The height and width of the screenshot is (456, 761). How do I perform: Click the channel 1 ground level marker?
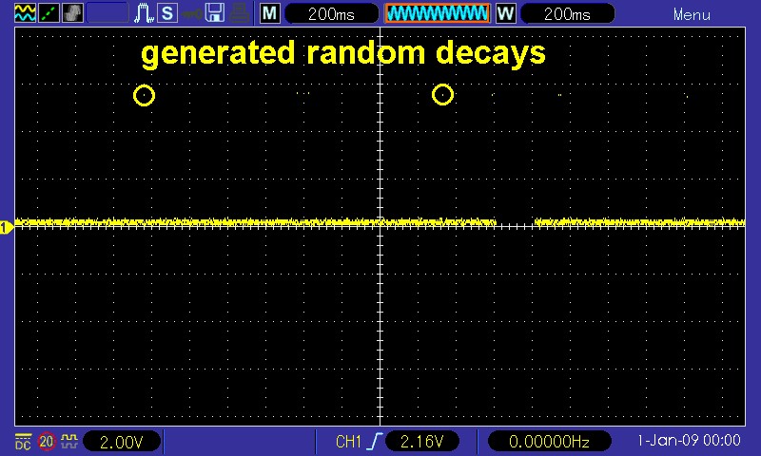coord(7,227)
